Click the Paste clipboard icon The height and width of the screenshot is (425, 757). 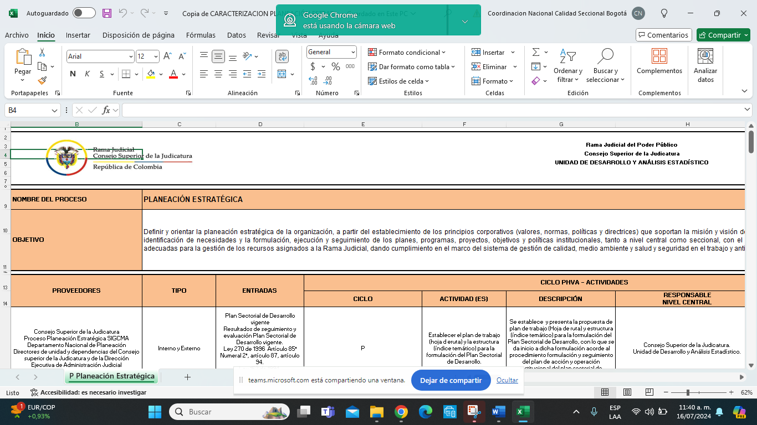[x=23, y=56]
